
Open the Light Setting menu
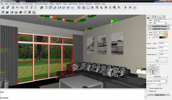(73, 4)
